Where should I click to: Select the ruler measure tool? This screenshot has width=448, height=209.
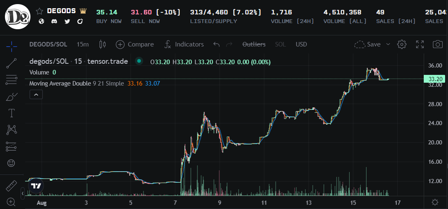(12, 186)
